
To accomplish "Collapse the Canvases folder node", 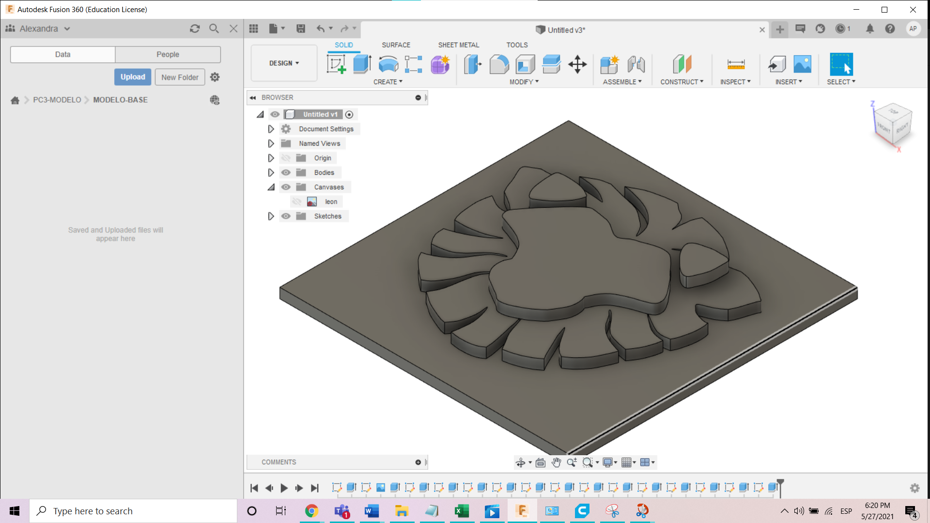I will 271,187.
